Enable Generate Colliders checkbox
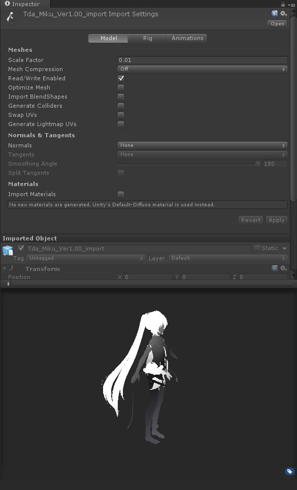This screenshot has height=490, width=297. (121, 106)
